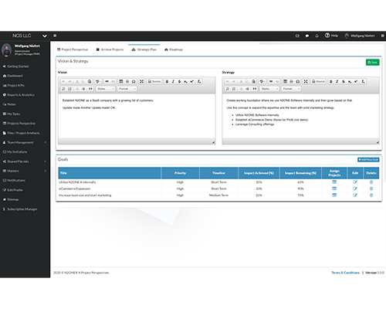The width and height of the screenshot is (386, 309).
Task: Switch to the Roadmap tab
Action: click(x=174, y=49)
